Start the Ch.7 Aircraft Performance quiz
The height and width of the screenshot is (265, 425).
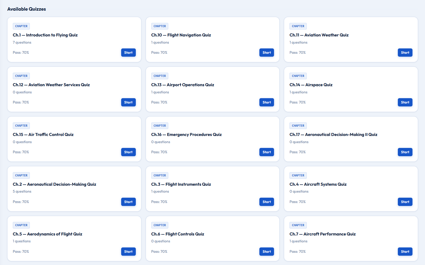(x=405, y=252)
